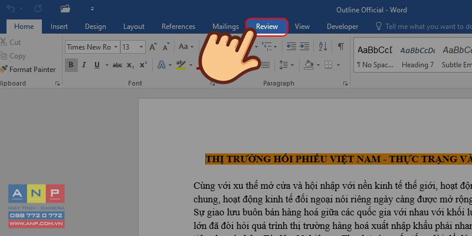This screenshot has width=472, height=236.
Task: Click the Borders icon
Action: tap(329, 65)
